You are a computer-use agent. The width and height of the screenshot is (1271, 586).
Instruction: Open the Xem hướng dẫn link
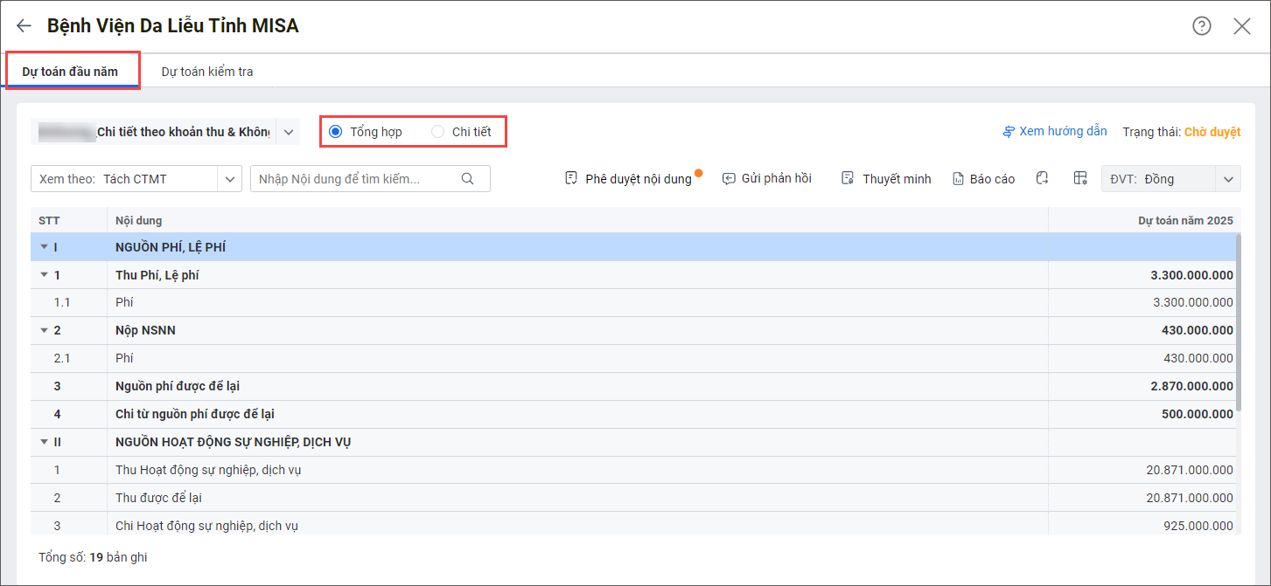point(1055,132)
